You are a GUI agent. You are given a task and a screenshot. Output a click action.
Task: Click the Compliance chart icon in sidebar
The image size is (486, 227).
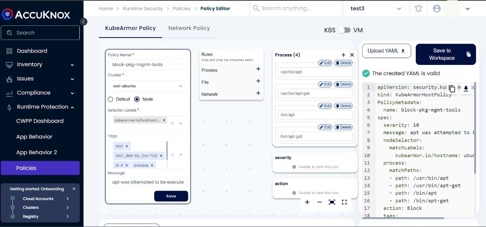pyautogui.click(x=9, y=93)
